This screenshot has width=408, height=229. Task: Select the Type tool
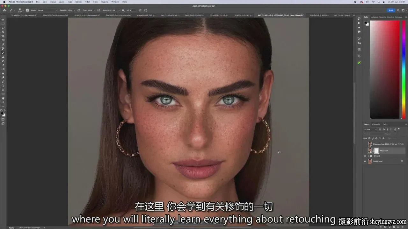[x=3, y=86]
